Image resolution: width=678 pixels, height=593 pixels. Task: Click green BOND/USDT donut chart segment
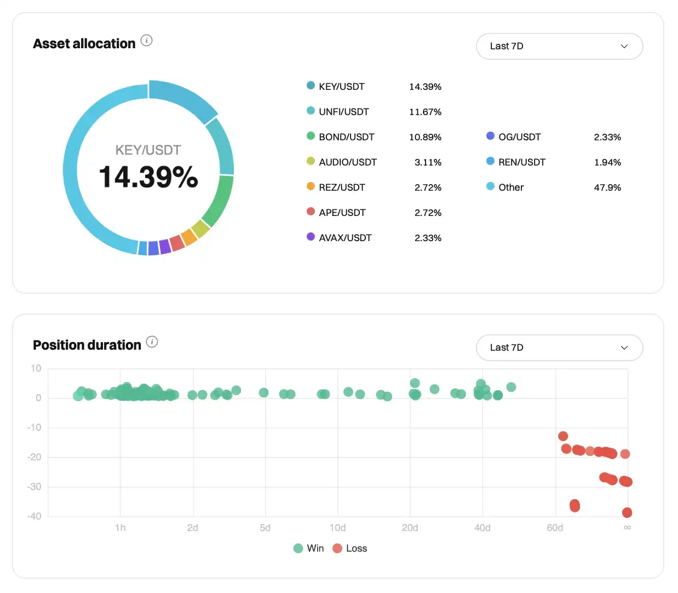(x=219, y=199)
